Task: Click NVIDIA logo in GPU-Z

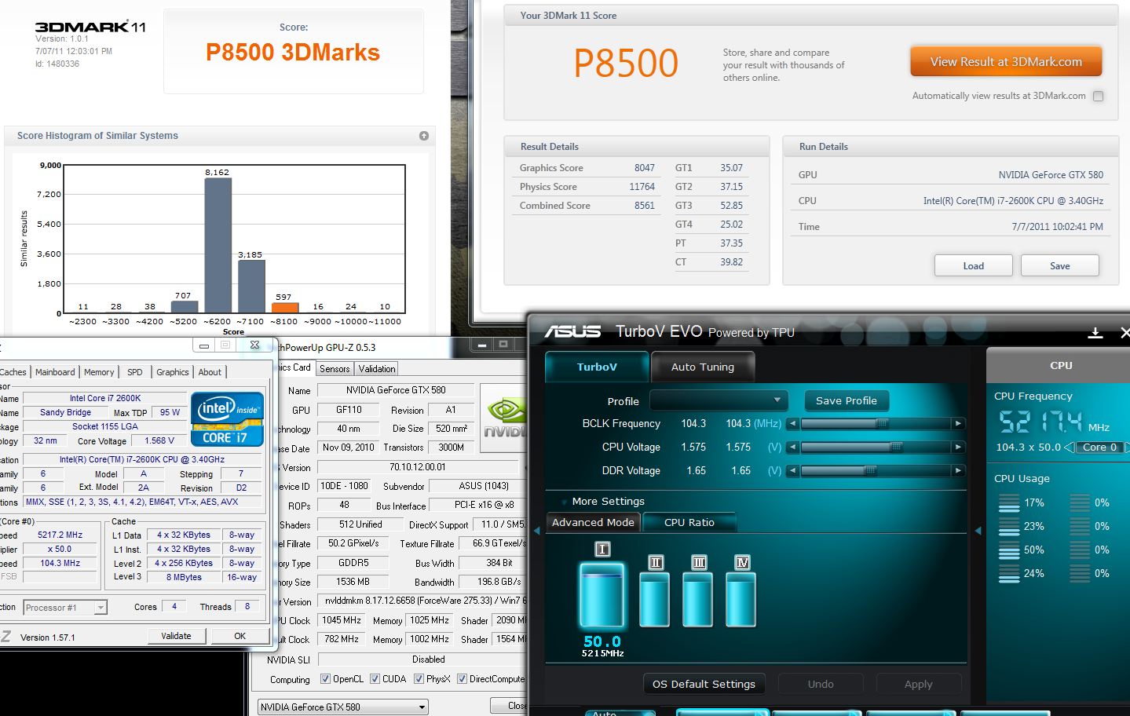Action: coord(503,418)
